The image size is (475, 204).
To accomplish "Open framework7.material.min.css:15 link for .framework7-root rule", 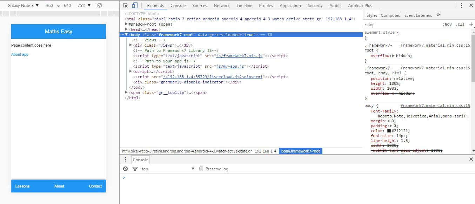I will (435, 45).
